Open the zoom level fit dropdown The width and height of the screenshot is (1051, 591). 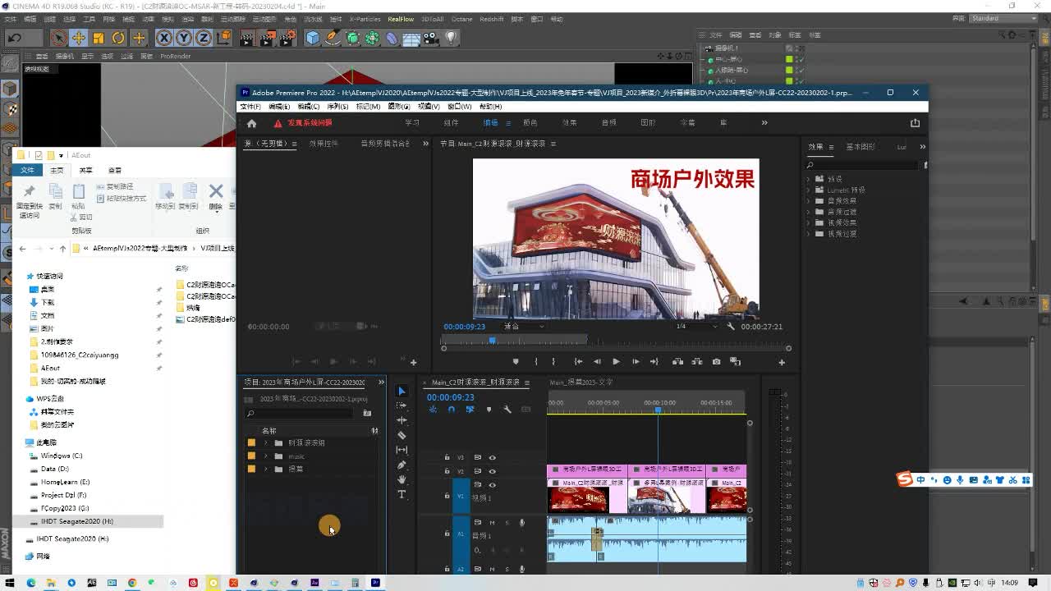click(523, 327)
